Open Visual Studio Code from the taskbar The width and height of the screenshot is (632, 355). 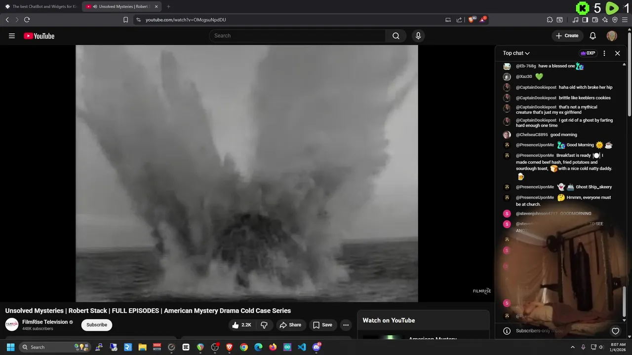(302, 347)
